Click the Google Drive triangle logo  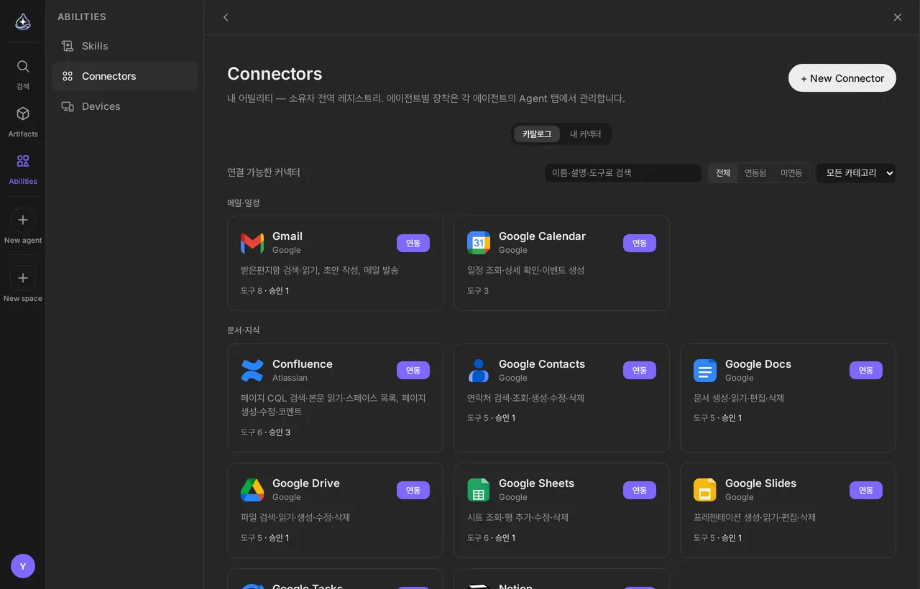pyautogui.click(x=252, y=490)
